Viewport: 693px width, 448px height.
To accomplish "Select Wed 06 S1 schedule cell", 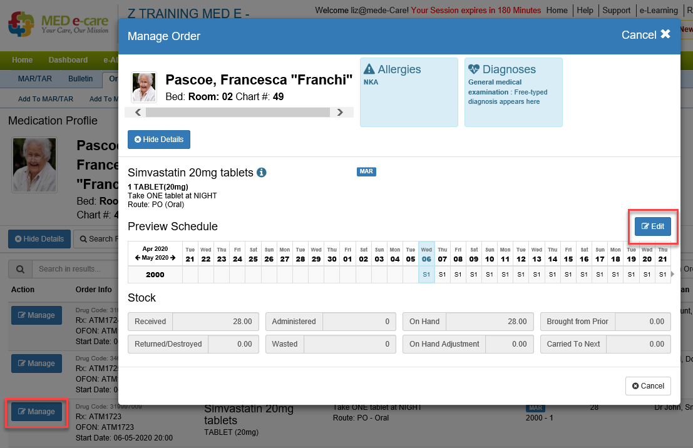I will [x=426, y=275].
